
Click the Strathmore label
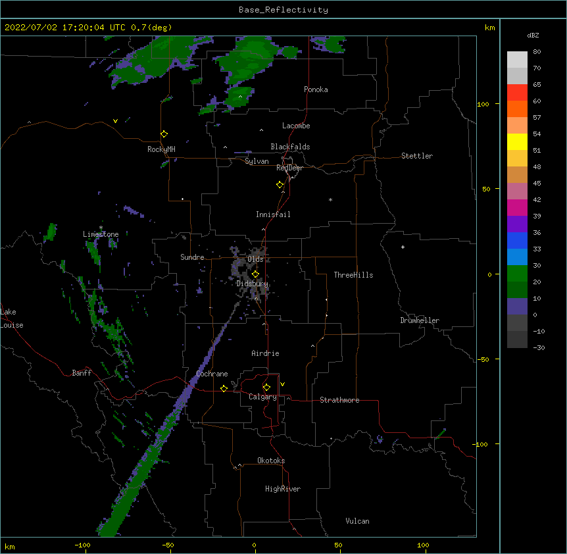tap(339, 400)
